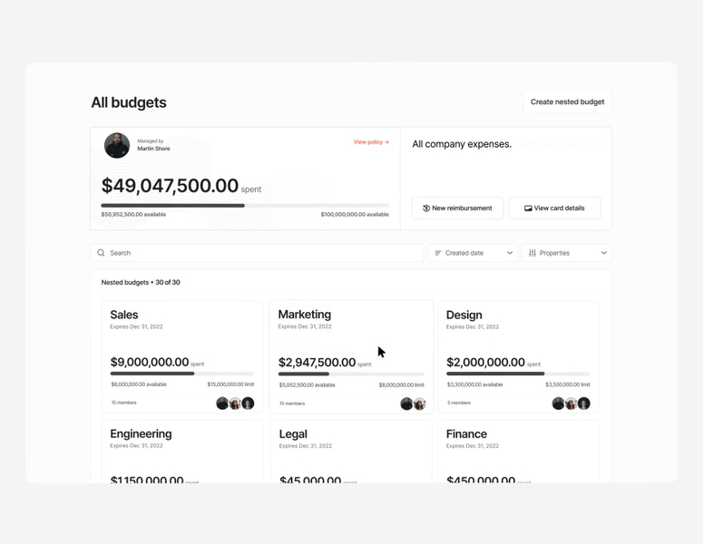Click New reimbursement button
The height and width of the screenshot is (544, 703).
(457, 208)
